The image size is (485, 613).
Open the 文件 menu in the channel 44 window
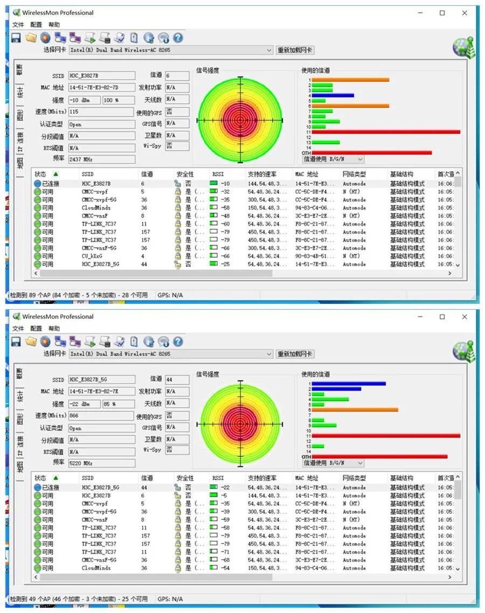tap(18, 329)
